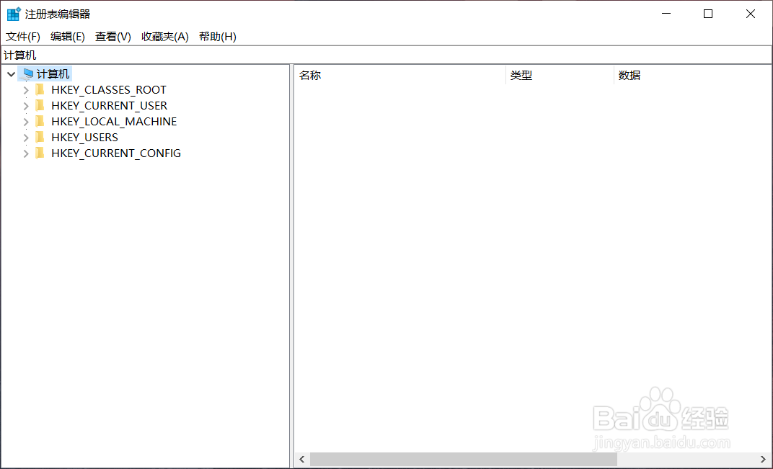Click the horizontal scrollbar left arrow
The width and height of the screenshot is (773, 469).
(x=302, y=460)
